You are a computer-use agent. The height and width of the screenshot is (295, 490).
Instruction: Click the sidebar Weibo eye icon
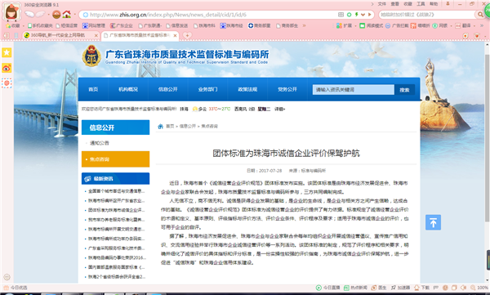(7, 68)
